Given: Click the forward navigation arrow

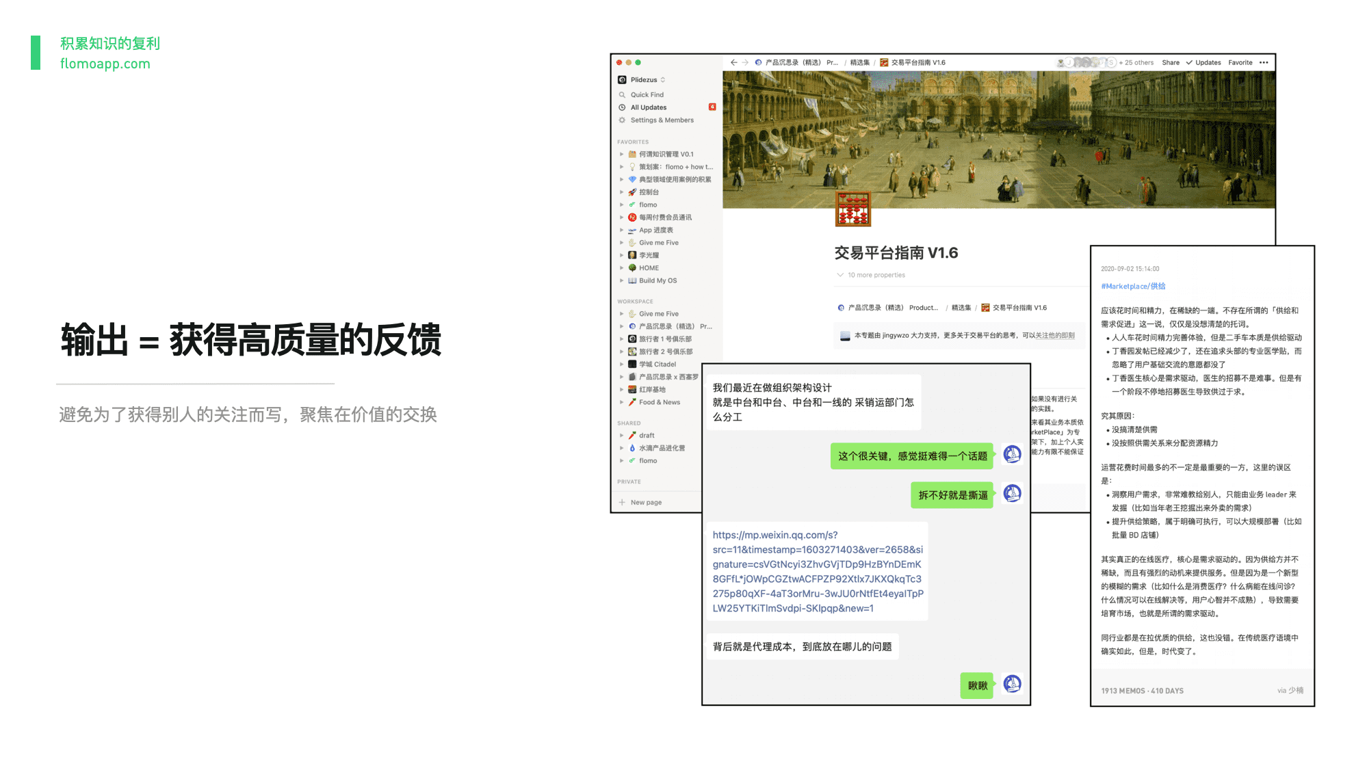Looking at the screenshot, I should (745, 62).
